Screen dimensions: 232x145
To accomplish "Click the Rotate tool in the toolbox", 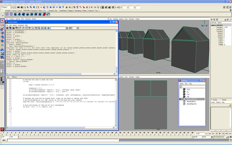I will (2, 37).
